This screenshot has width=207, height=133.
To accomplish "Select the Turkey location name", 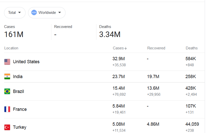I will tap(19, 127).
